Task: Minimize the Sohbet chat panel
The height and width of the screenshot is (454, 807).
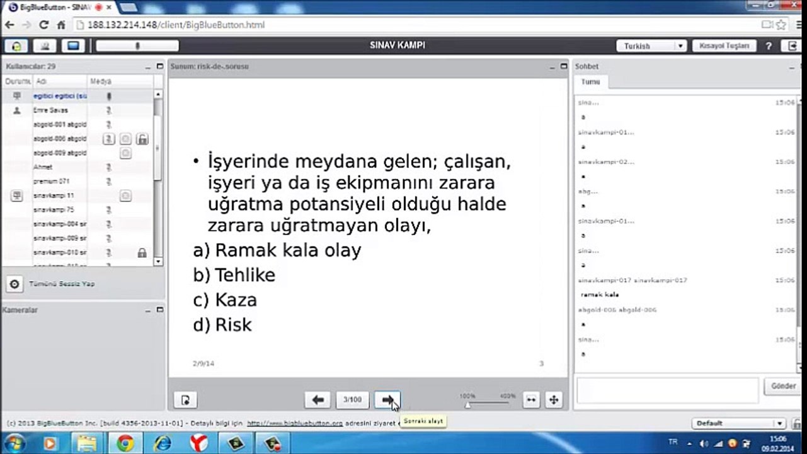Action: (793, 66)
